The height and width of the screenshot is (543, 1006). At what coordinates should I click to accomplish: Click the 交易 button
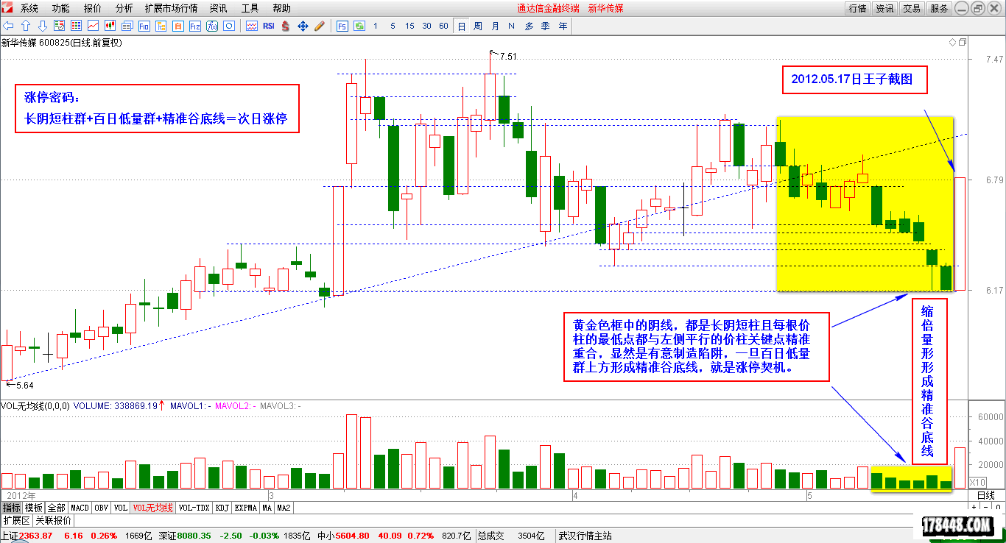point(912,8)
